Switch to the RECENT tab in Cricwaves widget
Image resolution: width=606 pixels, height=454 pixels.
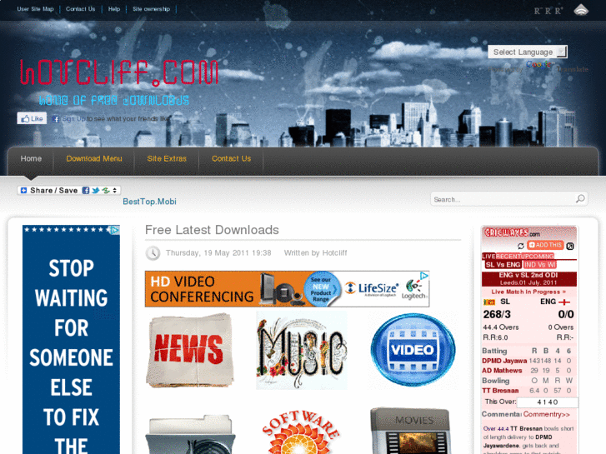click(x=510, y=257)
